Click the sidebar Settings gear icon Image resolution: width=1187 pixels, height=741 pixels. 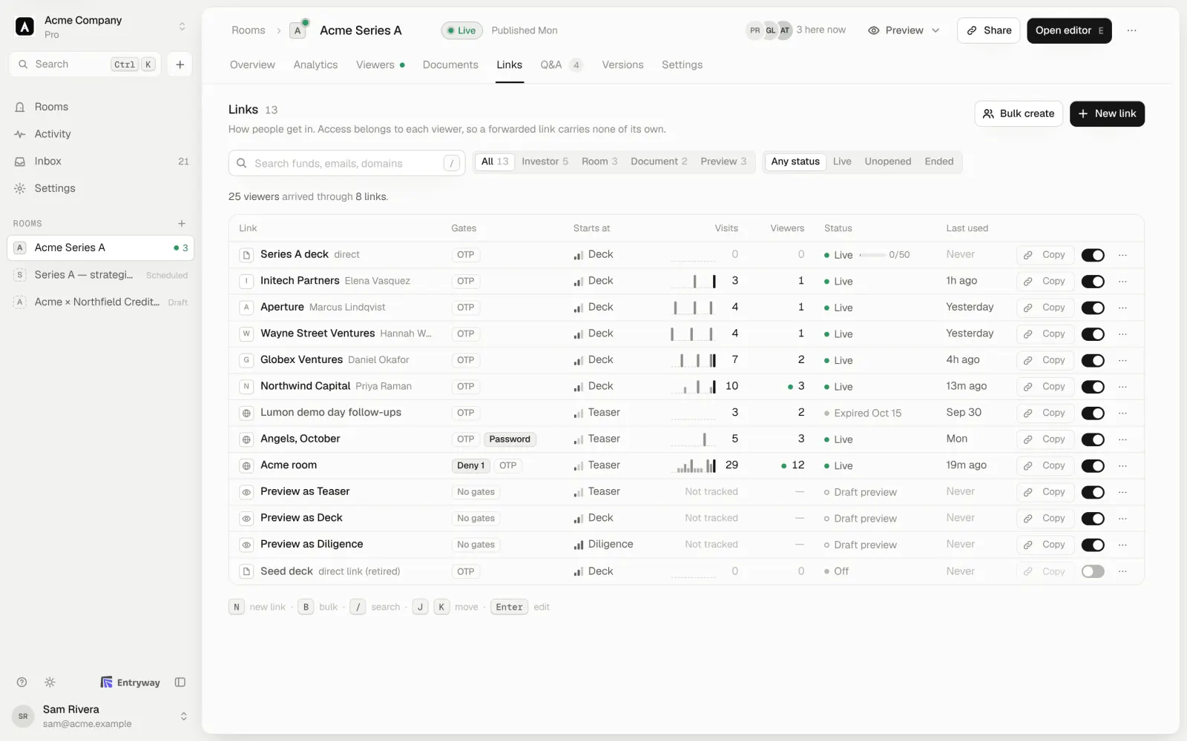(20, 188)
